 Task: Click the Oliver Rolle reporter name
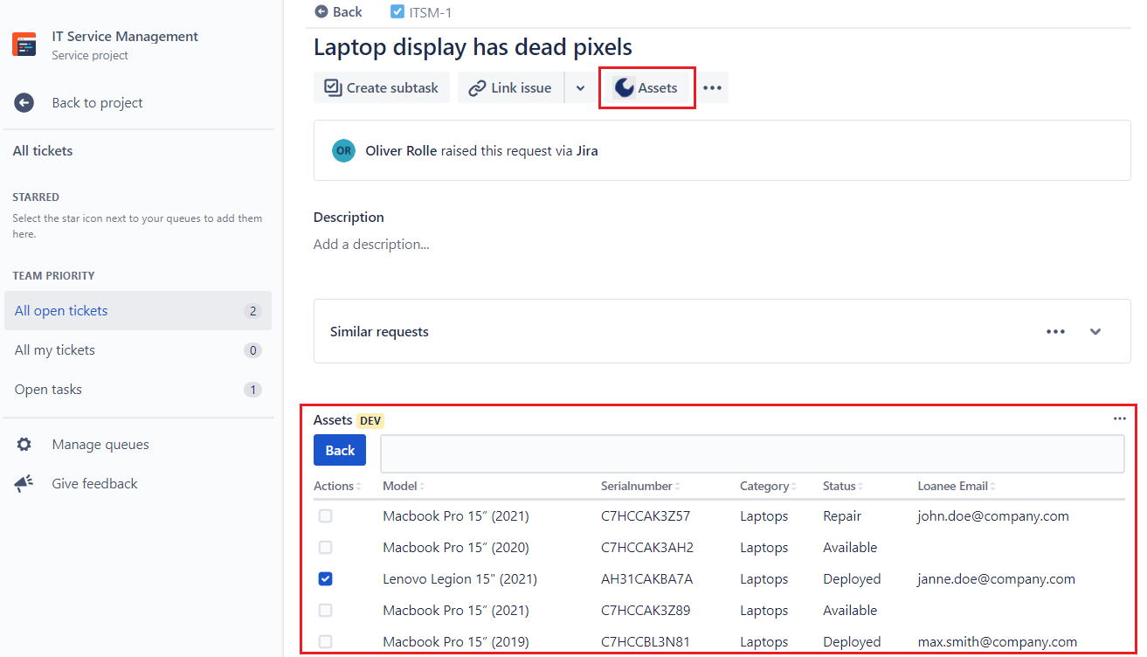tap(401, 150)
